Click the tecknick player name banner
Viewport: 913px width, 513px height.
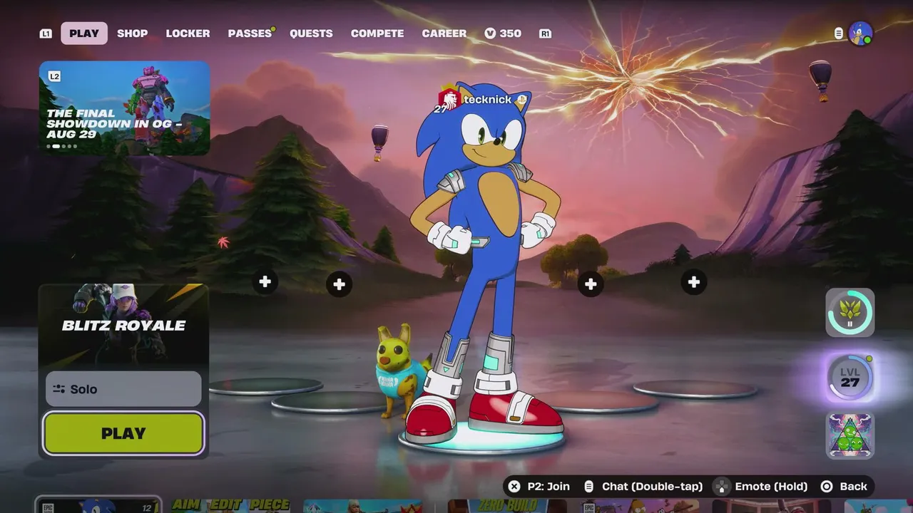point(487,100)
